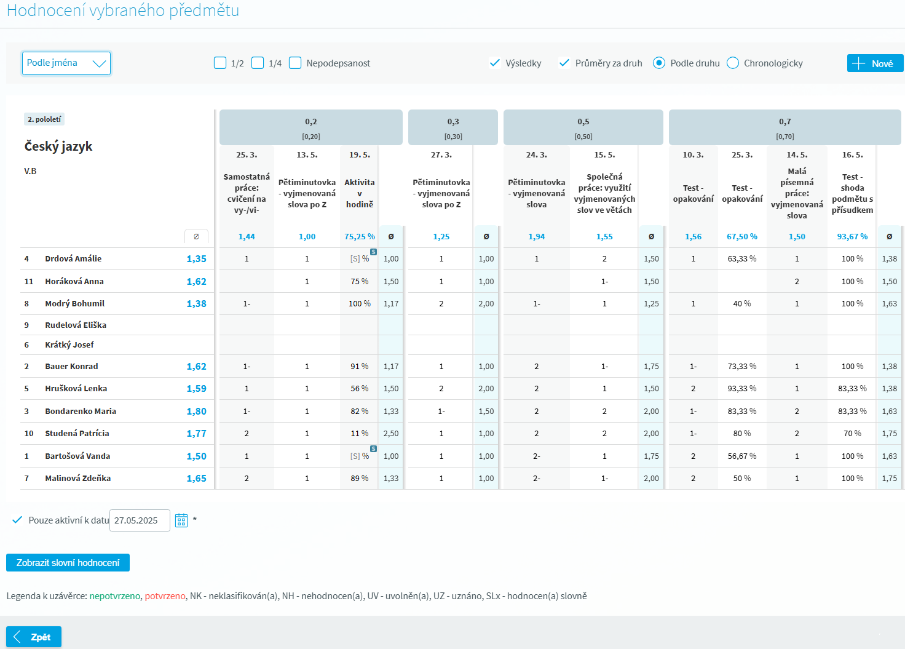Image resolution: width=905 pixels, height=649 pixels.
Task: Select student Bondarenko Maria
Action: pyautogui.click(x=81, y=411)
